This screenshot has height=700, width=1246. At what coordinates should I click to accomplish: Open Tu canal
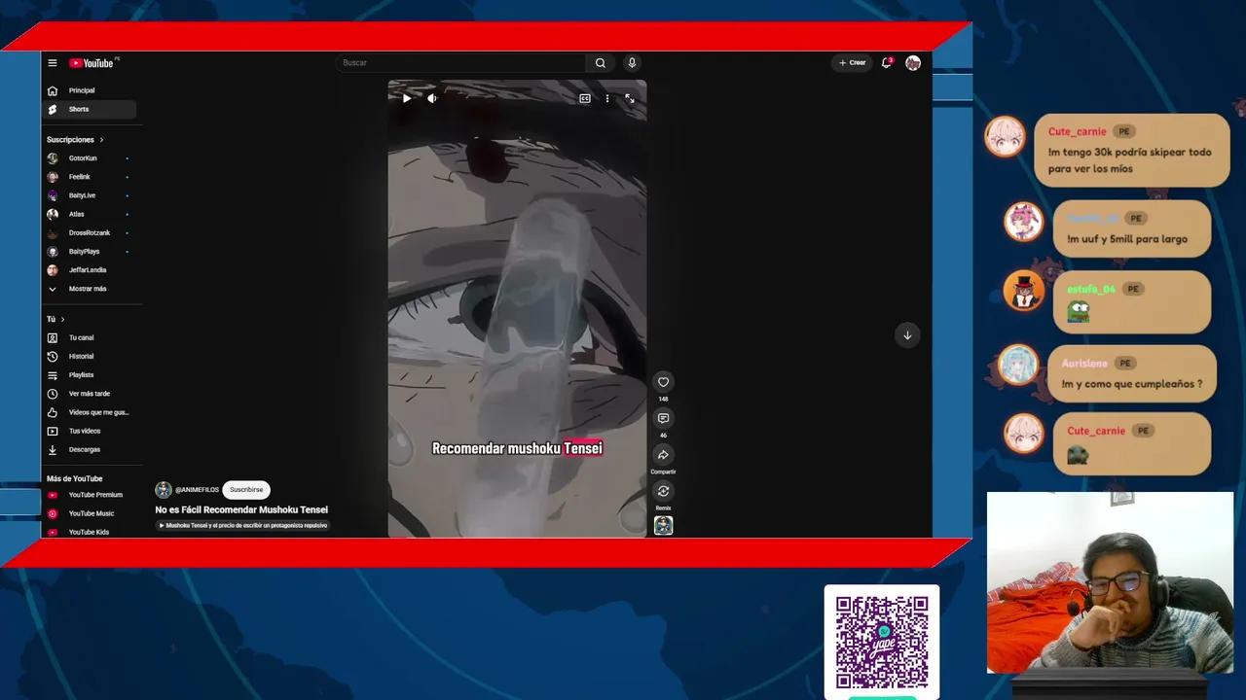[x=90, y=337]
